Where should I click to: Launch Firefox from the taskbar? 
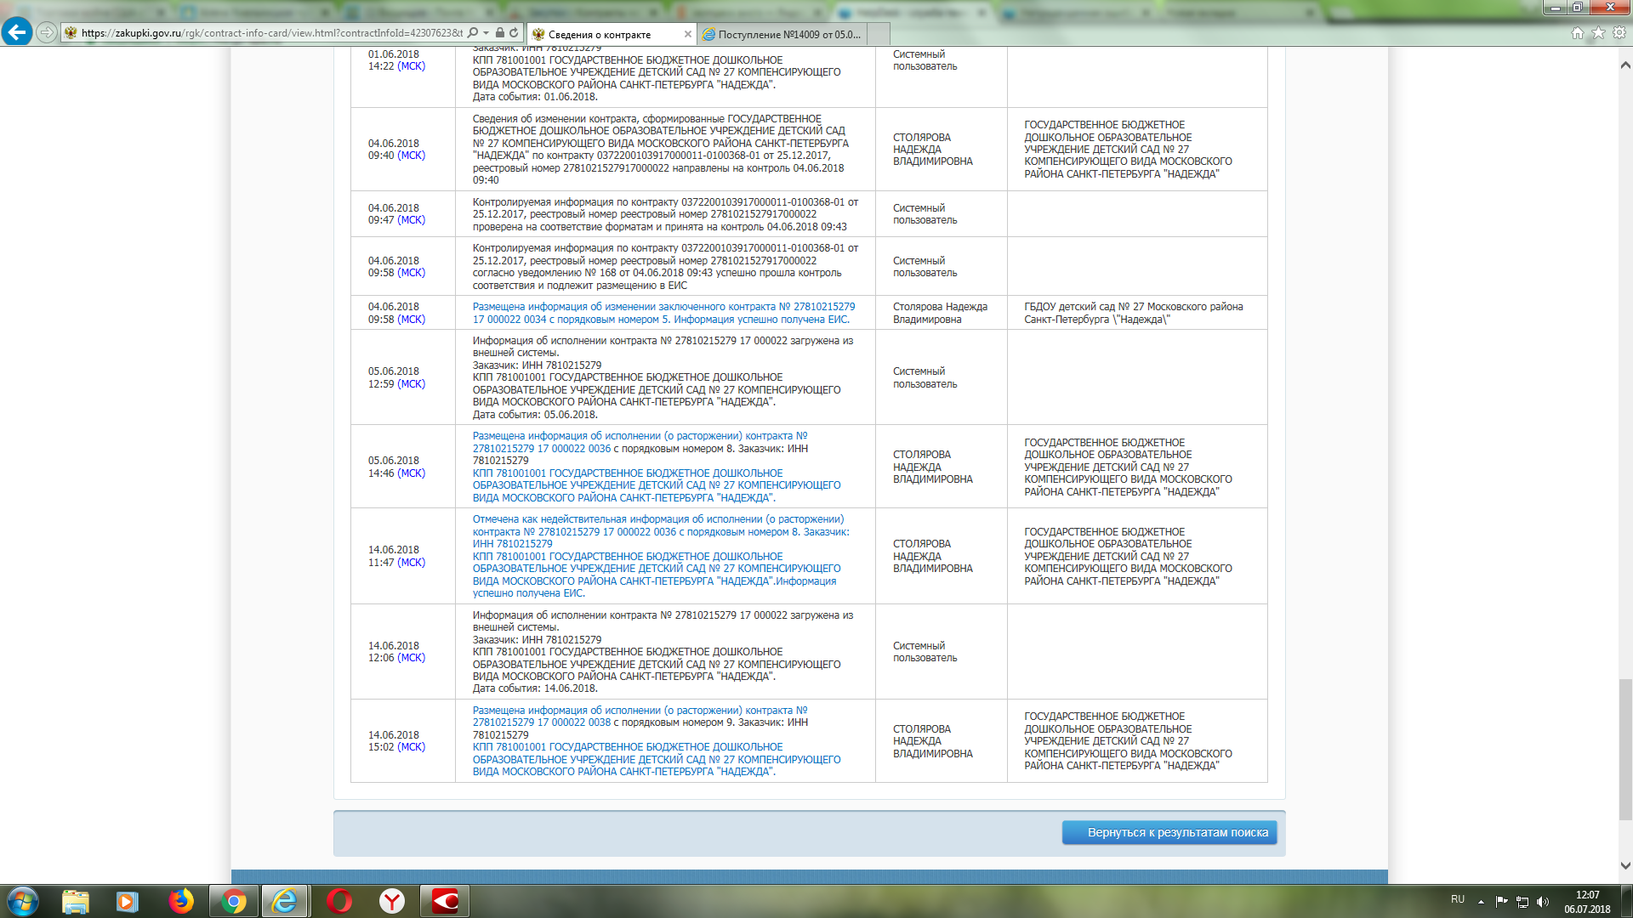(180, 901)
